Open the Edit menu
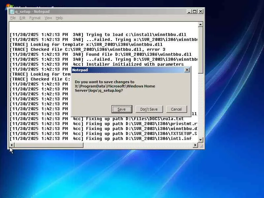264x198 pixels. click(x=22, y=18)
